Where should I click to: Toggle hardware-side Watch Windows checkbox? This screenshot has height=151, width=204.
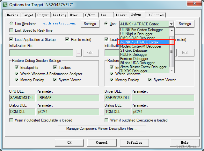(x=112, y=74)
